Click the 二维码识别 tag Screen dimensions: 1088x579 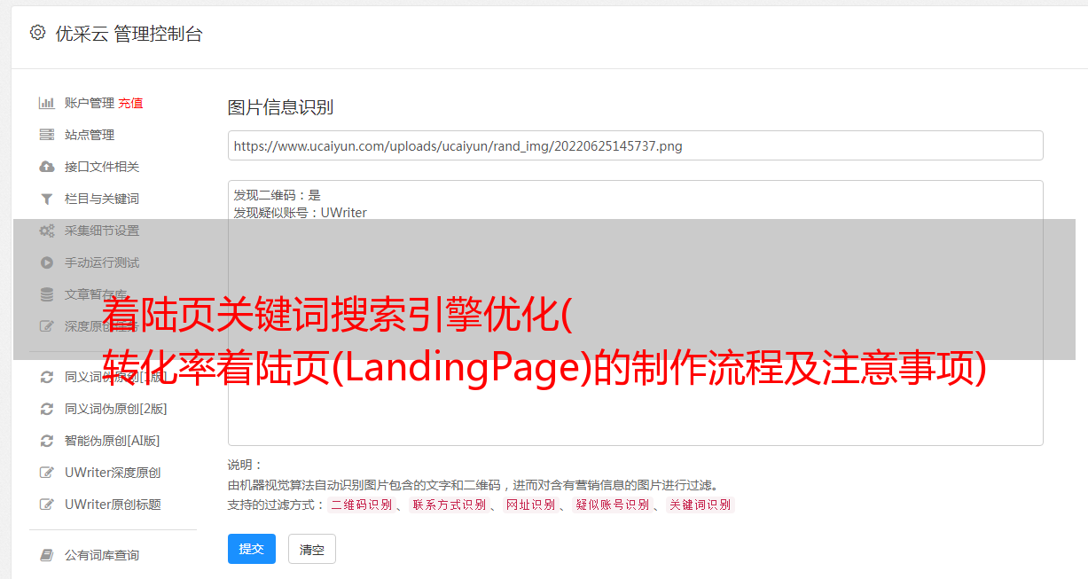[361, 505]
